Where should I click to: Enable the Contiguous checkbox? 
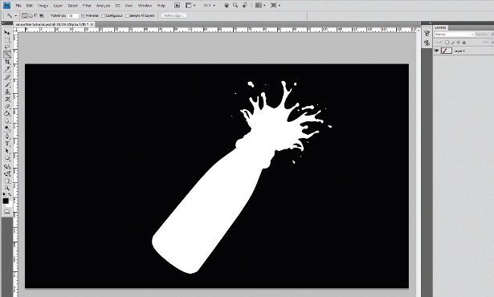[x=103, y=15]
